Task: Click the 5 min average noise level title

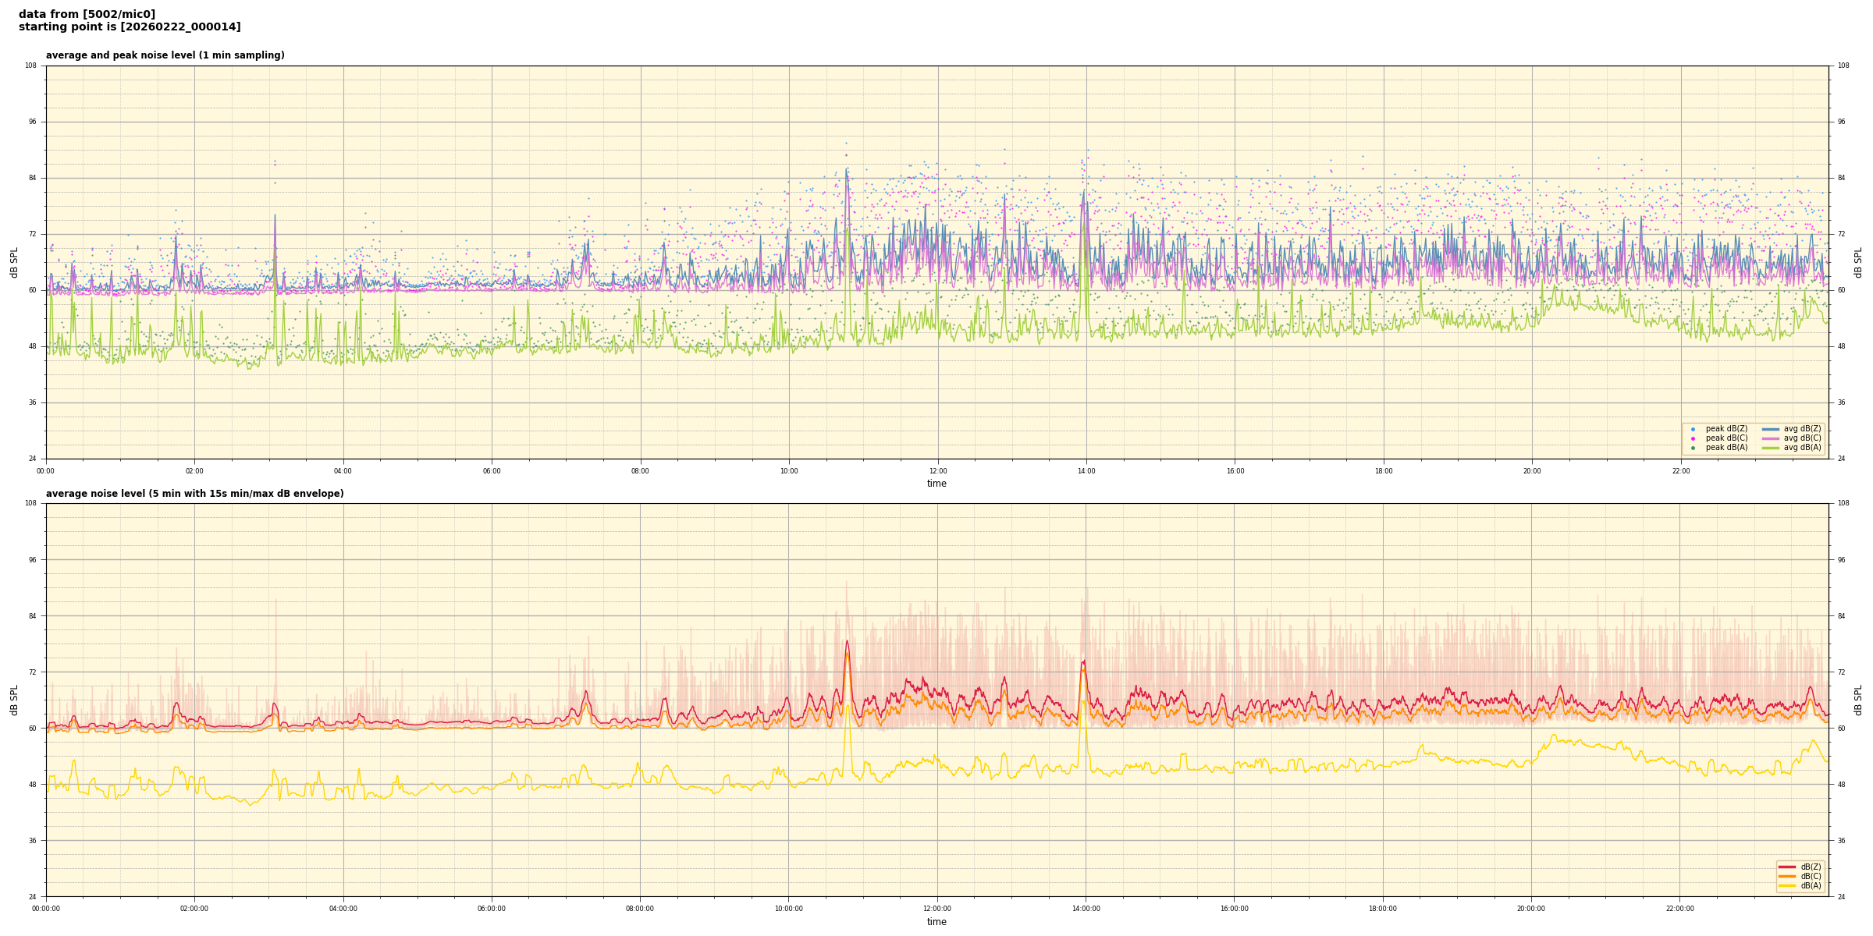Action: tap(194, 494)
